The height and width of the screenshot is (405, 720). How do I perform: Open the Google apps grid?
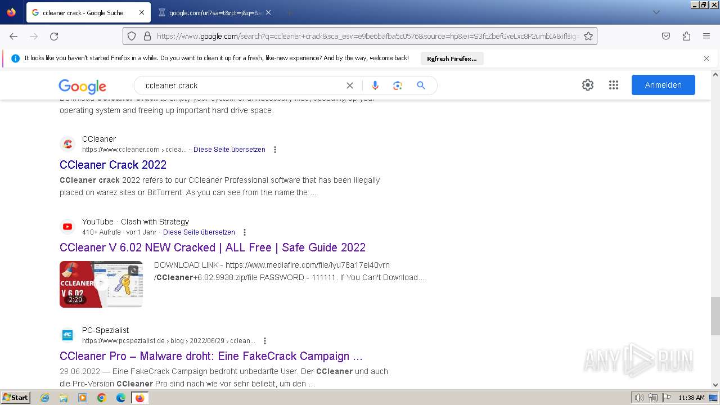click(x=614, y=85)
